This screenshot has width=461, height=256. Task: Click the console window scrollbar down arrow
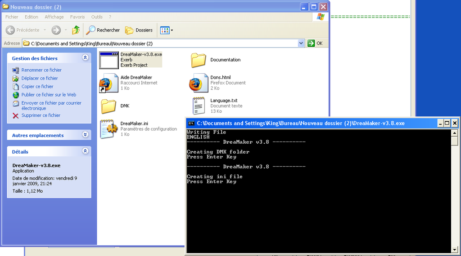[x=455, y=250]
